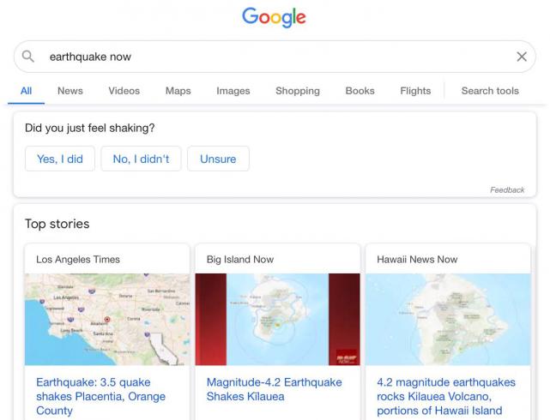Open the Flights tab
Screen dimensions: 550x420
coord(415,91)
